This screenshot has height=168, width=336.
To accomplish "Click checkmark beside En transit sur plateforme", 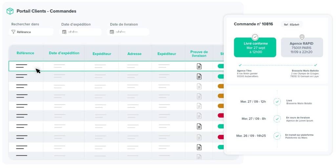I will (277, 136).
